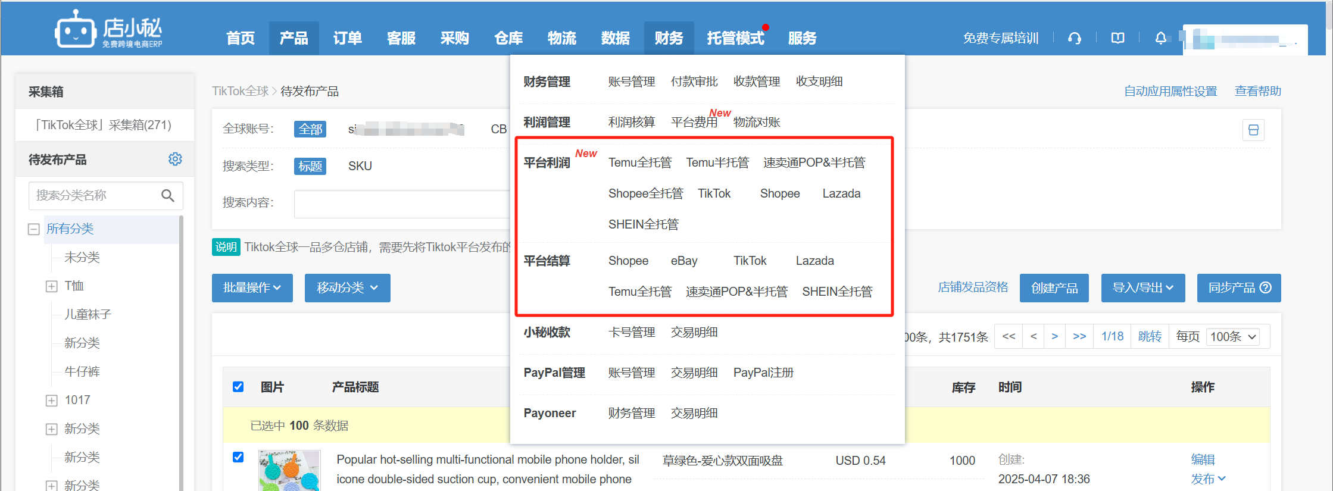This screenshot has width=1333, height=491.
Task: Open 数据 navigation menu
Action: [616, 38]
